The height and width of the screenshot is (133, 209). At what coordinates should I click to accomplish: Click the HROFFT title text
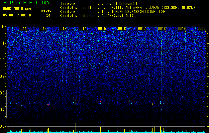(21, 3)
